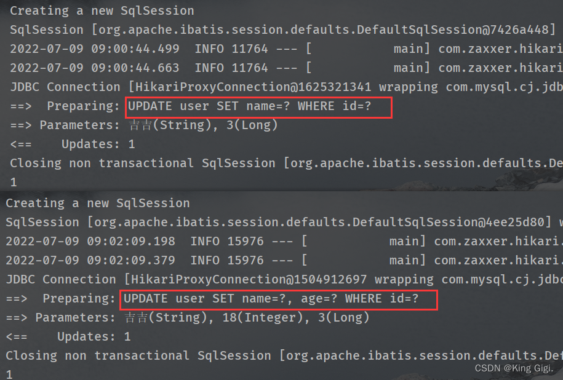563x380 pixels.
Task: Click first 'Closing non transactional SqlSession' line
Action: click(286, 163)
